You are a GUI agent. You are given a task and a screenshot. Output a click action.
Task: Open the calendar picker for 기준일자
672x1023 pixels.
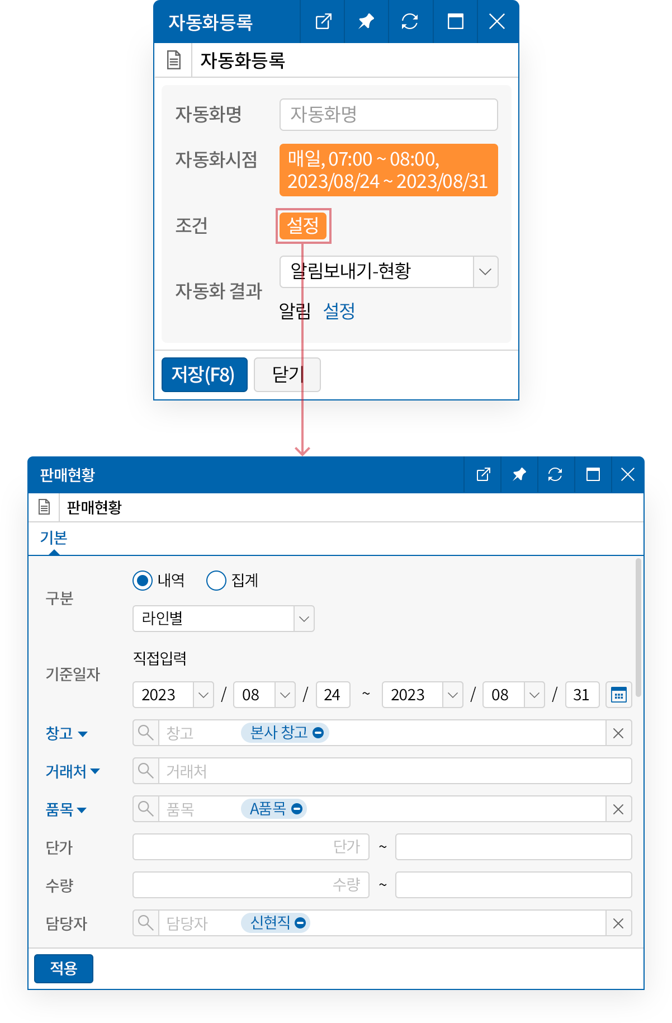[x=618, y=695]
